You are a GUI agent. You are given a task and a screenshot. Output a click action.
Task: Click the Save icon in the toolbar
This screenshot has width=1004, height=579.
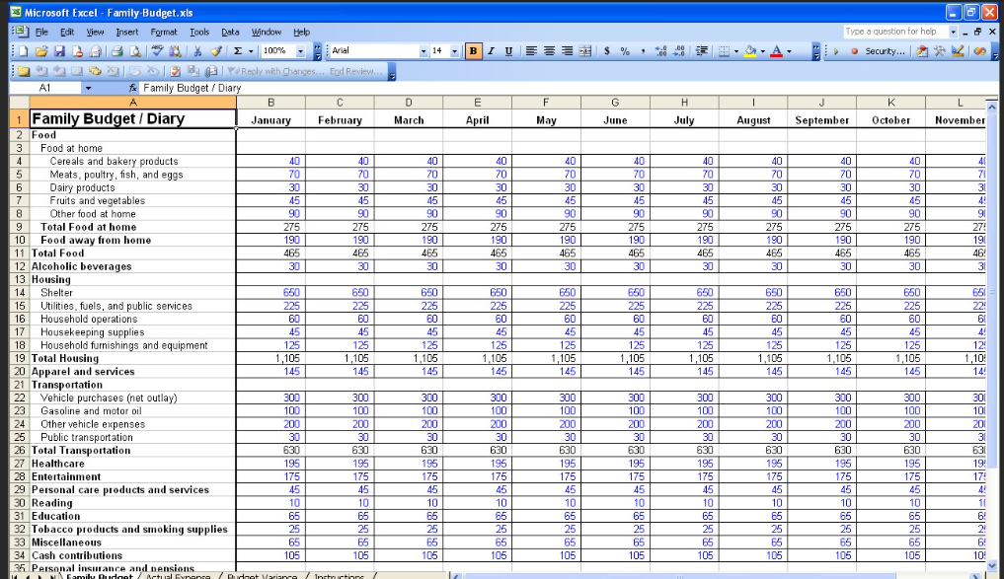click(x=57, y=51)
